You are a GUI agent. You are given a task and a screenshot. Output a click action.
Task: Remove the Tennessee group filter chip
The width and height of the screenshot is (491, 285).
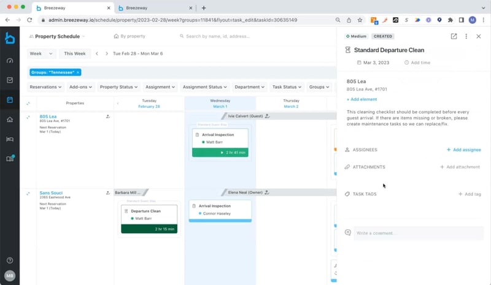[78, 72]
